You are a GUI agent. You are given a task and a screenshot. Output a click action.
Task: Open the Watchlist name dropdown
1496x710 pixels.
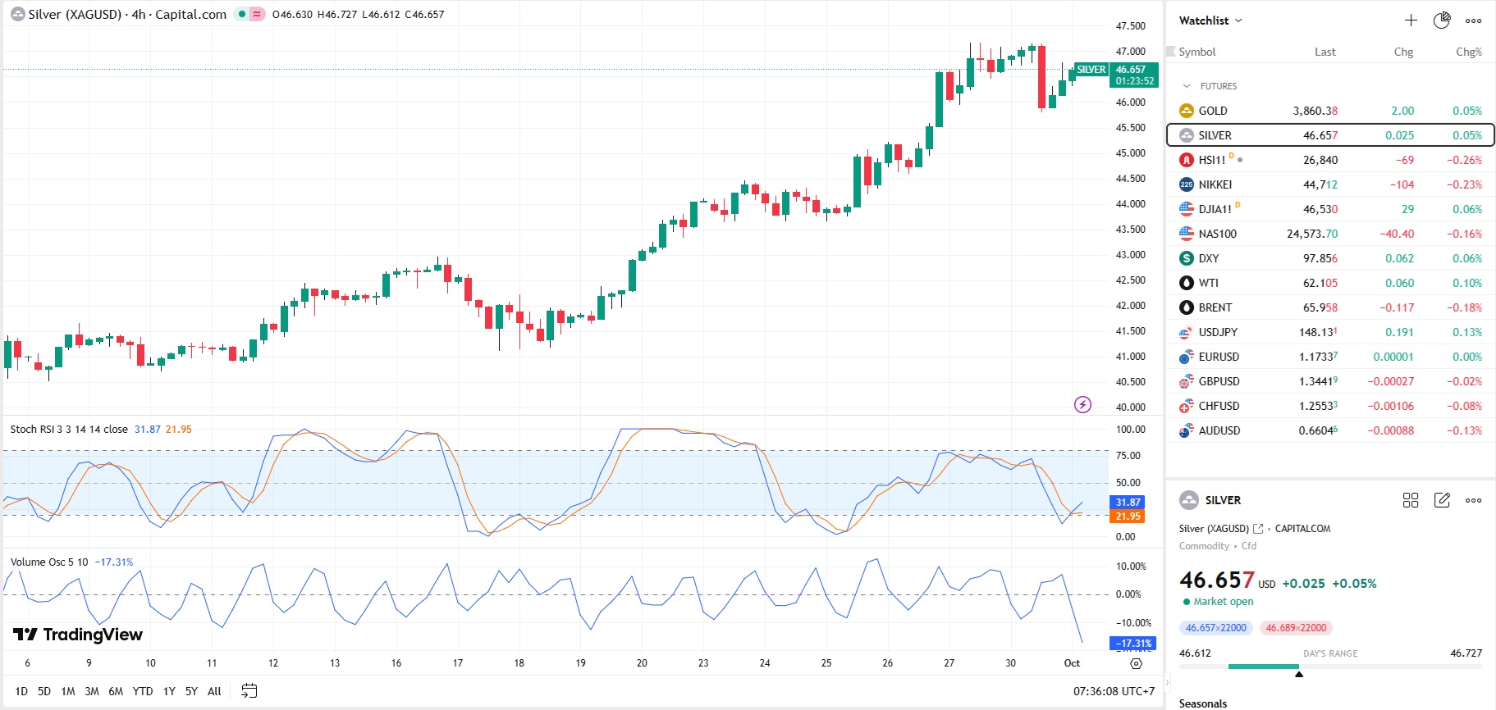1210,20
